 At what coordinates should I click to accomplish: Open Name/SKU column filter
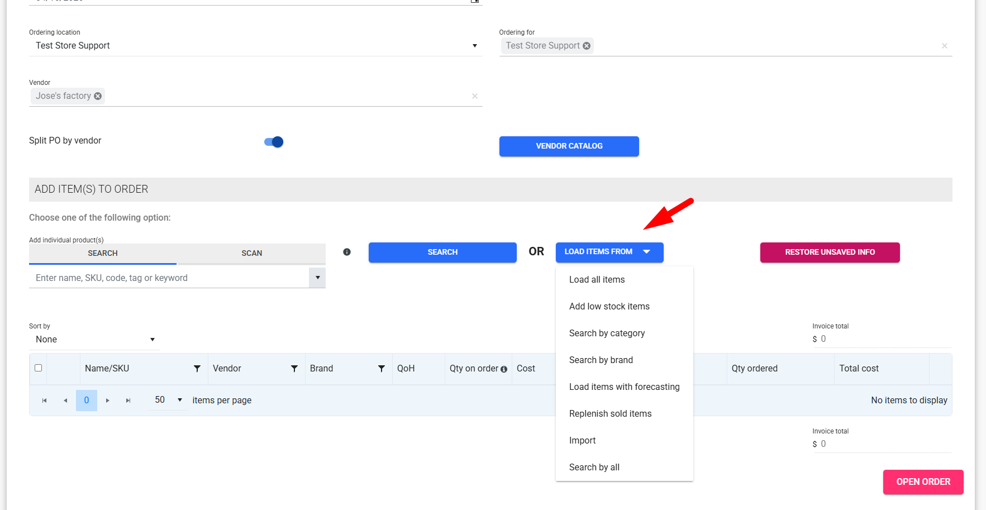tap(197, 369)
